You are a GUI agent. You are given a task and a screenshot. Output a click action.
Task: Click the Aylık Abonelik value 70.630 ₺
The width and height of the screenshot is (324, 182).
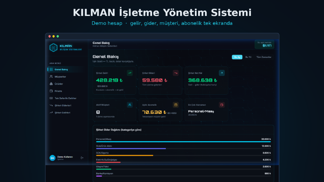click(x=154, y=112)
